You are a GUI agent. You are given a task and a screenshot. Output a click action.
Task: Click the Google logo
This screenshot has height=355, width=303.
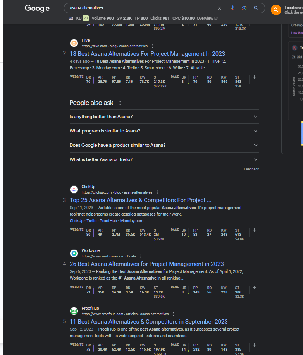pos(37,9)
